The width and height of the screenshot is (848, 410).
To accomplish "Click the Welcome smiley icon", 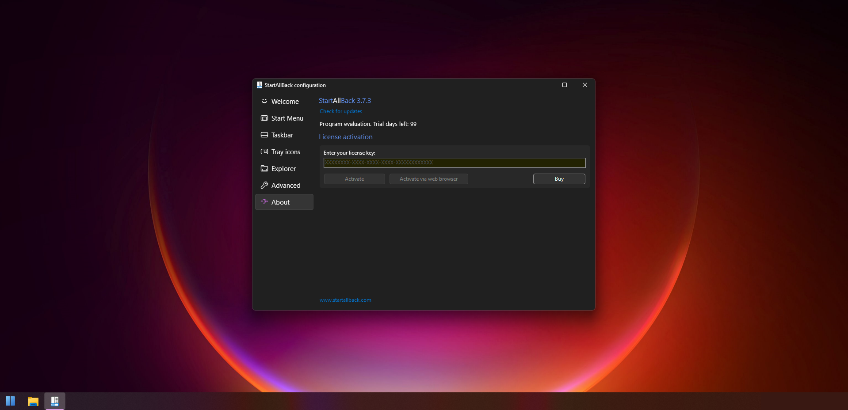I will 264,101.
